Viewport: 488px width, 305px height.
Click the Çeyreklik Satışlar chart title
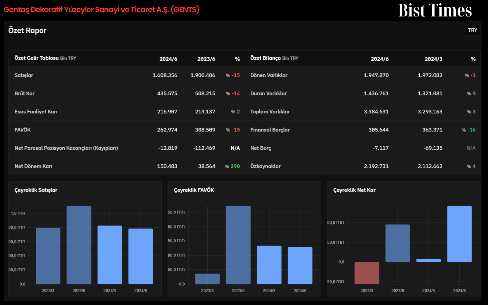tap(36, 190)
